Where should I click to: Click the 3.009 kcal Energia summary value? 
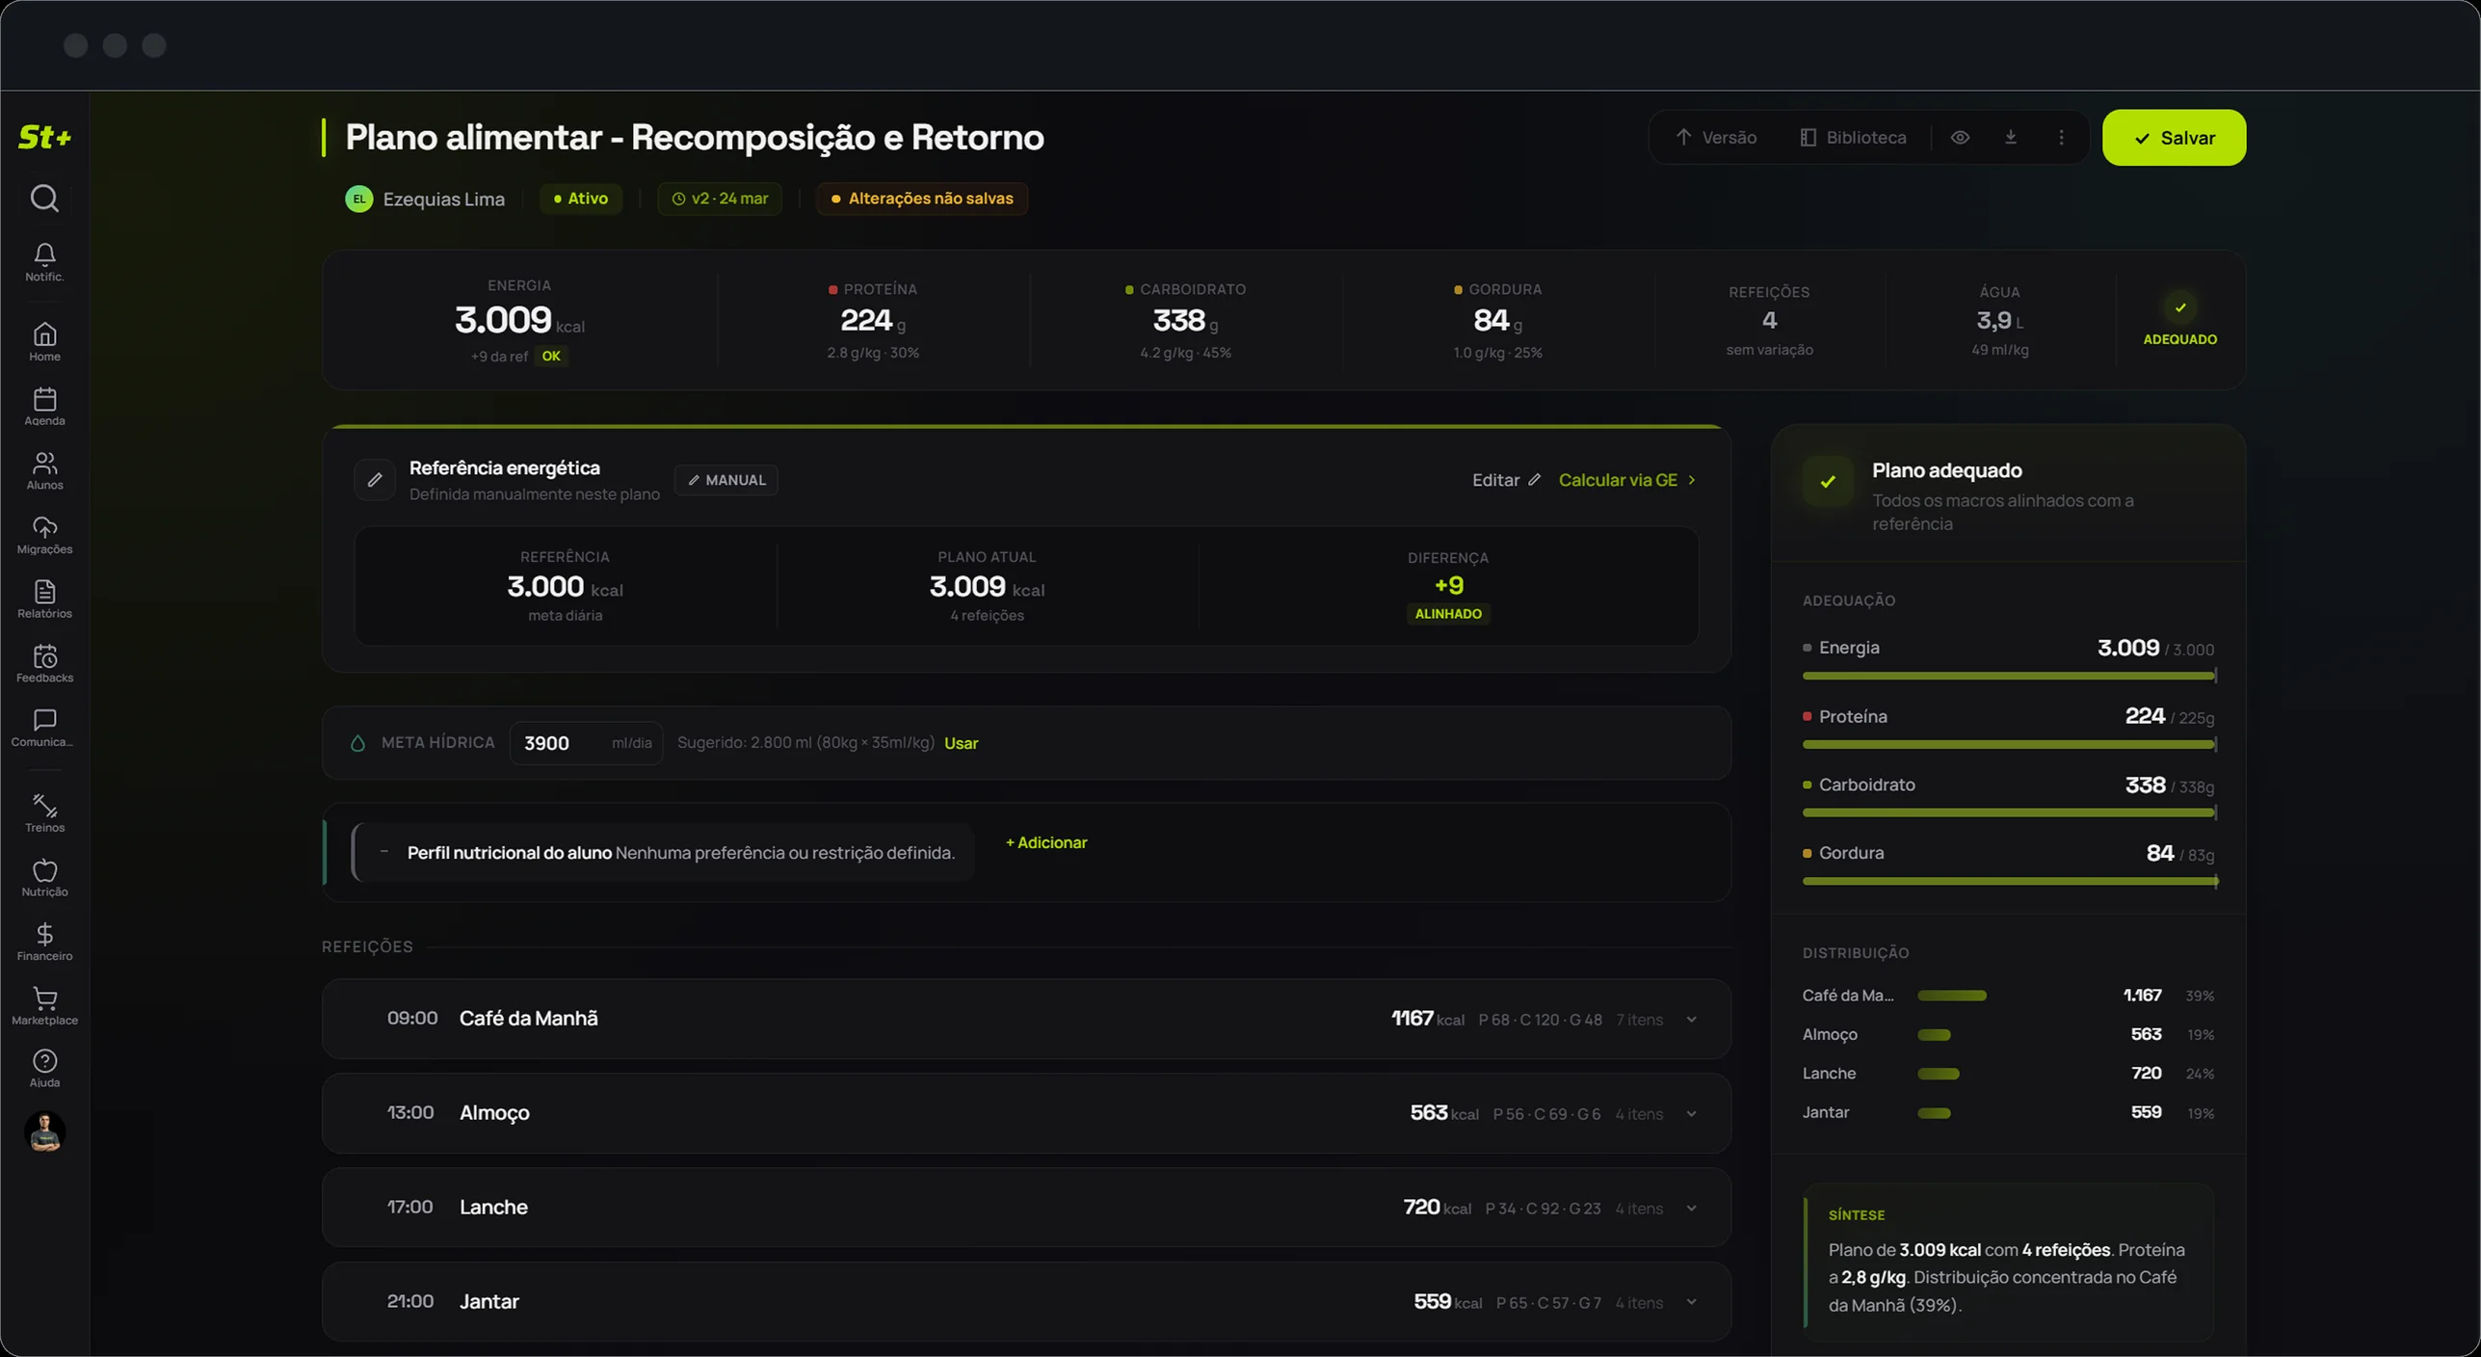point(519,320)
